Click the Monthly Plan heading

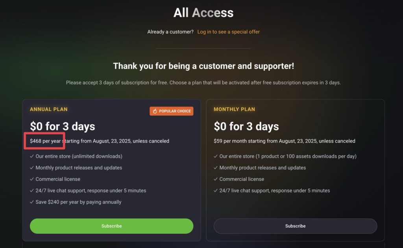click(235, 109)
